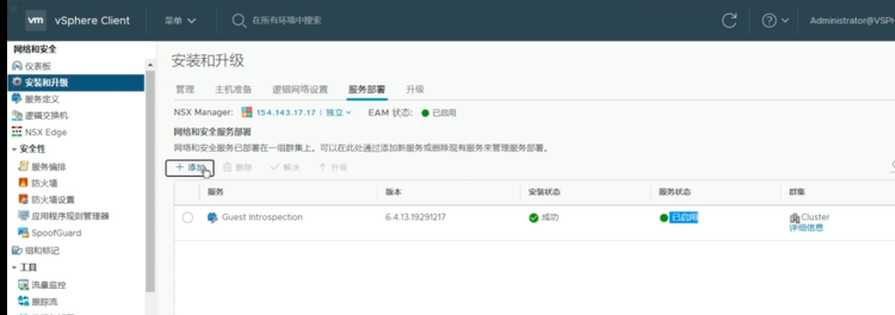Switch to the 升级 tab
Screen dimensions: 895x315
[415, 90]
